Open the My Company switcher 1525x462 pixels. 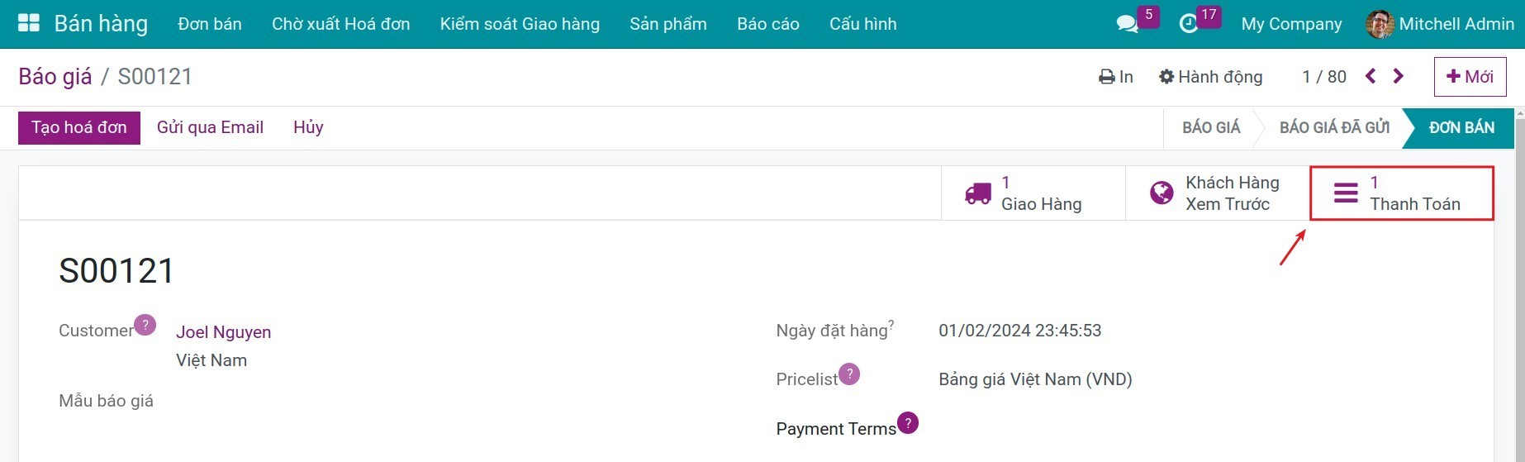(1291, 24)
